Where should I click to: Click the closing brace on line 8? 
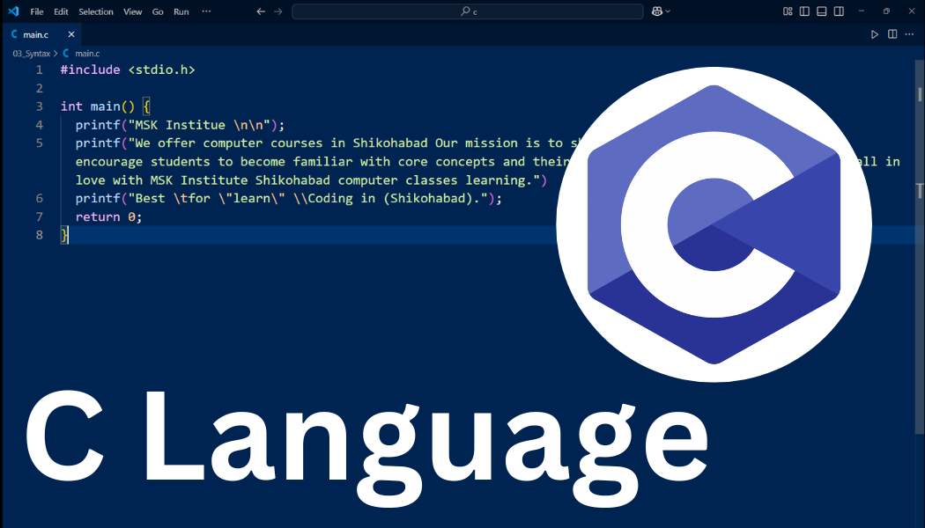pos(63,235)
